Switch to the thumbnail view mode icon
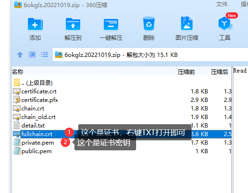The image size is (248, 193). (x=32, y=55)
